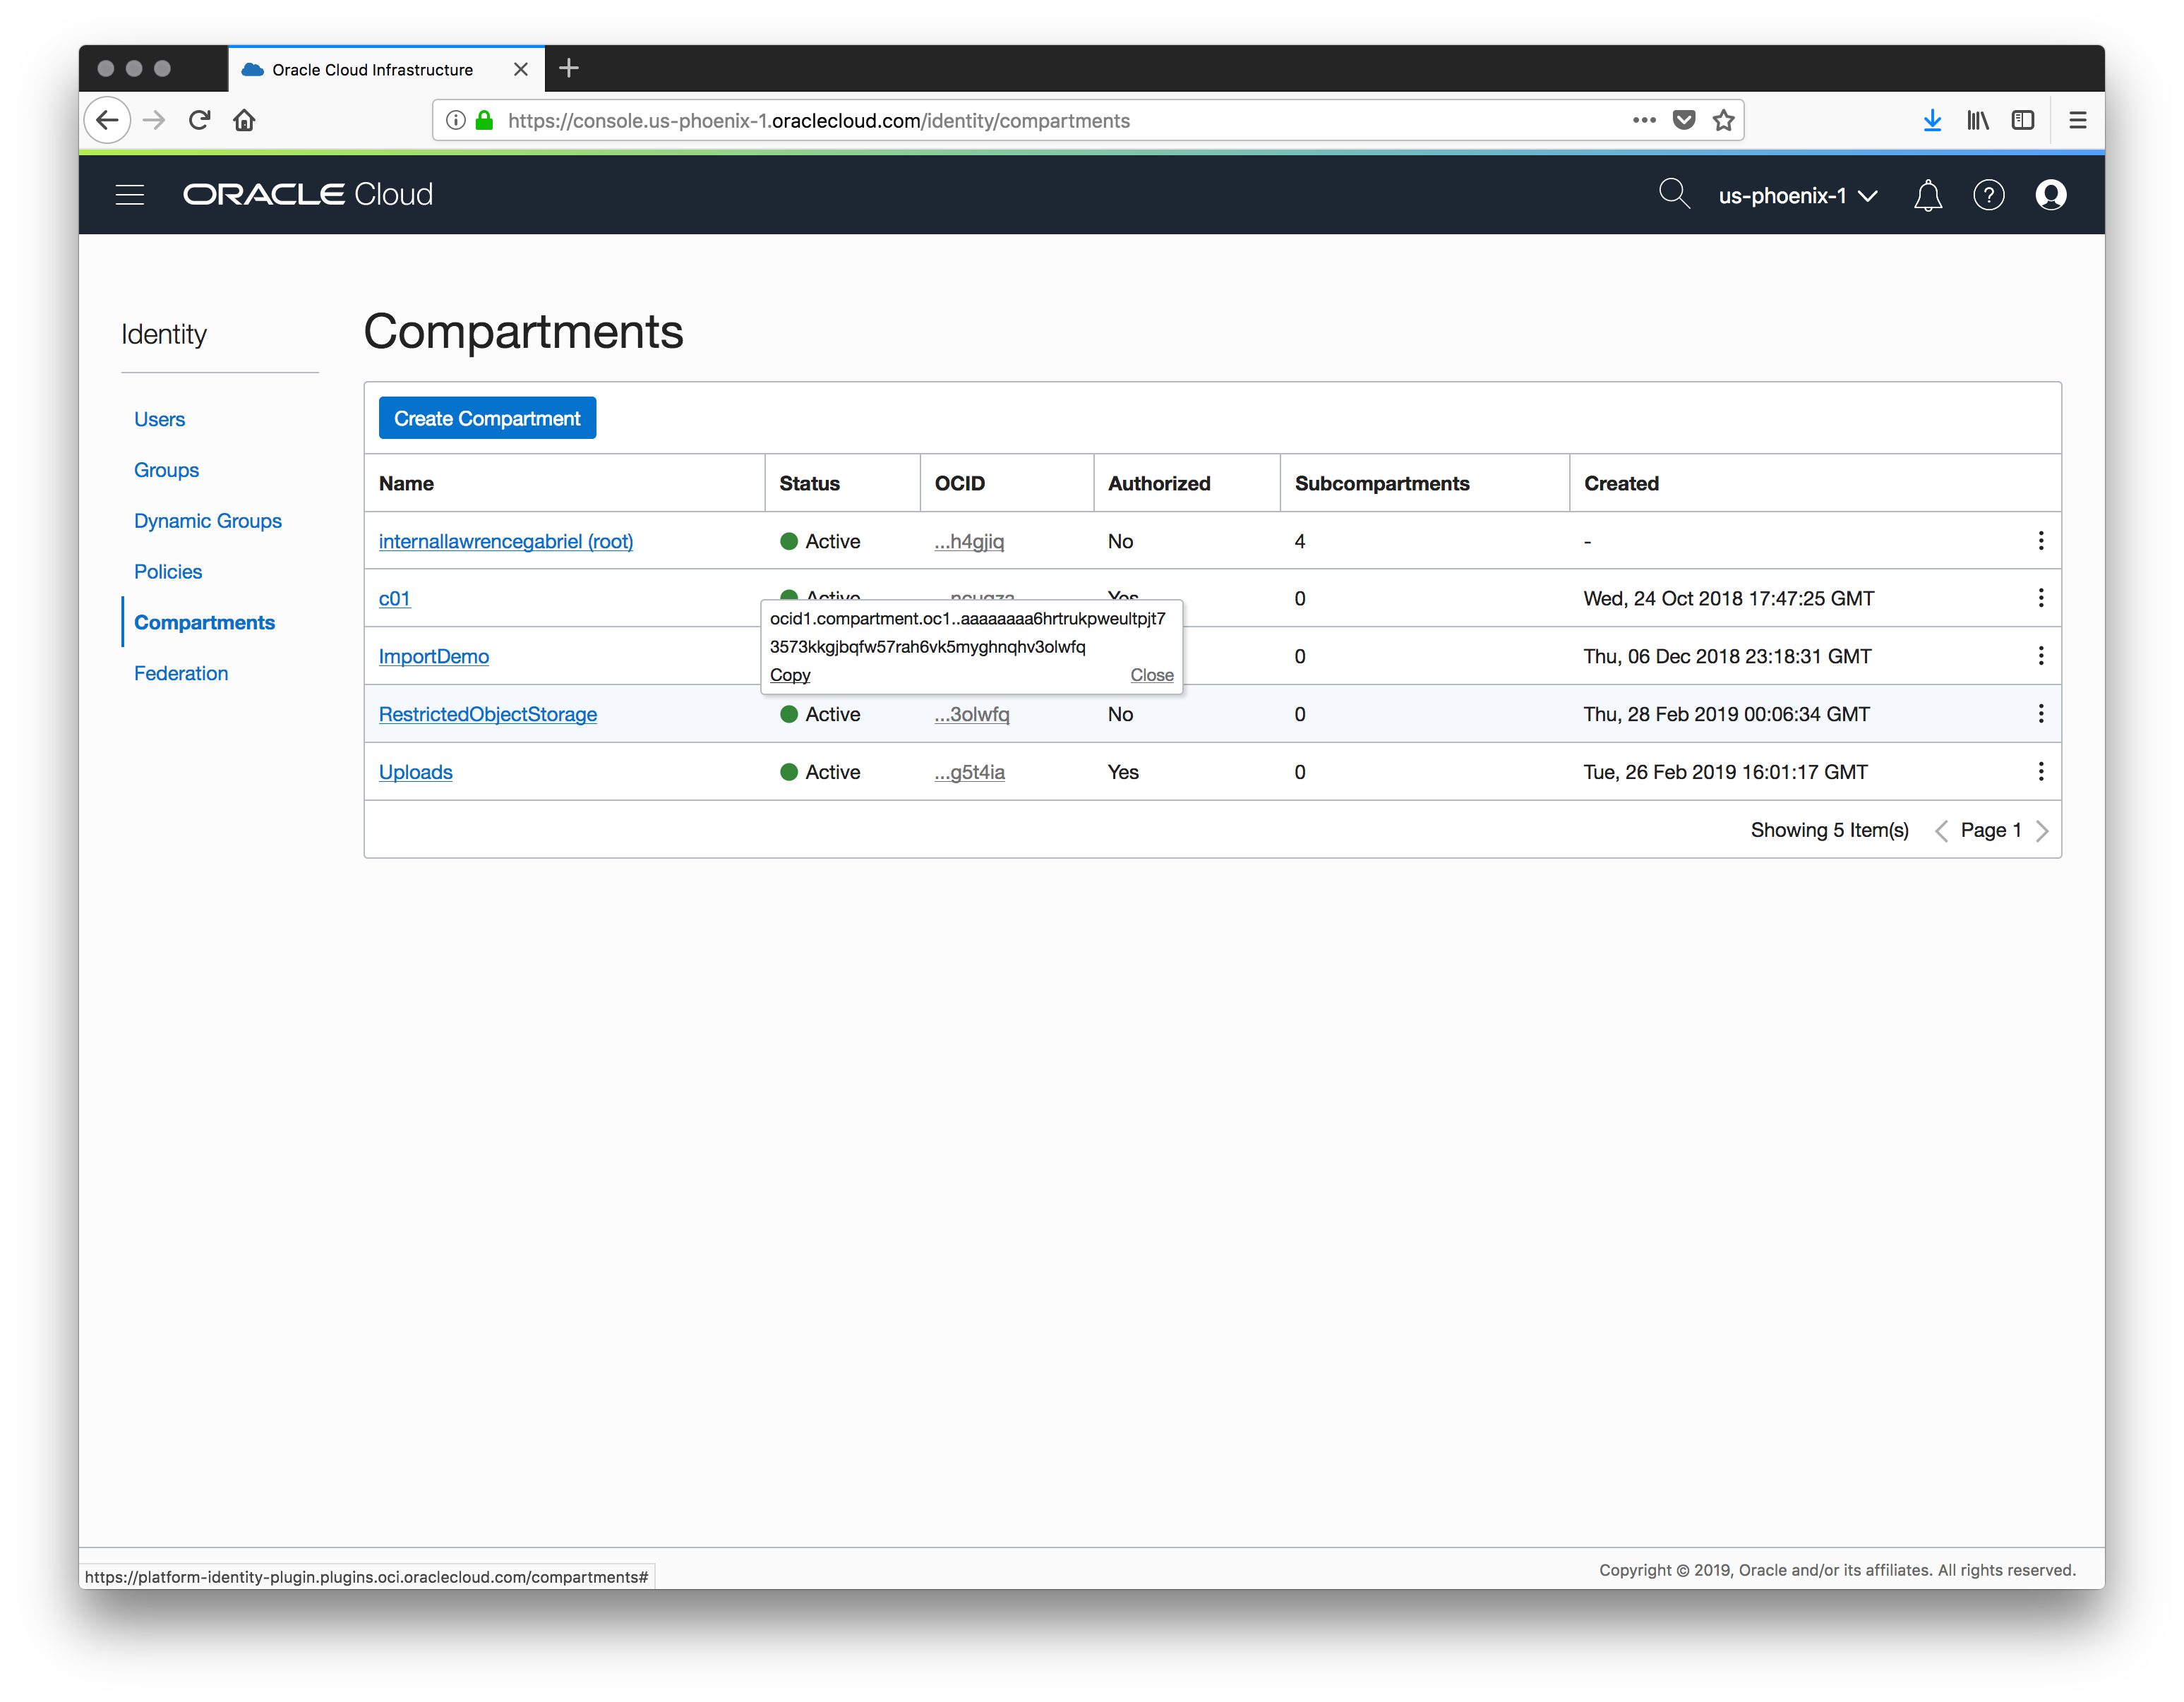Close the OCID tooltip popup
The height and width of the screenshot is (1702, 2184).
tap(1151, 675)
